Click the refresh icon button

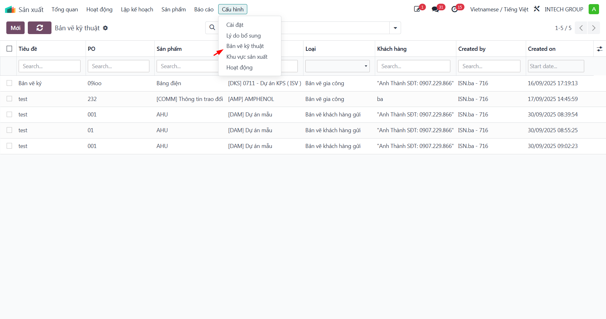coord(39,28)
